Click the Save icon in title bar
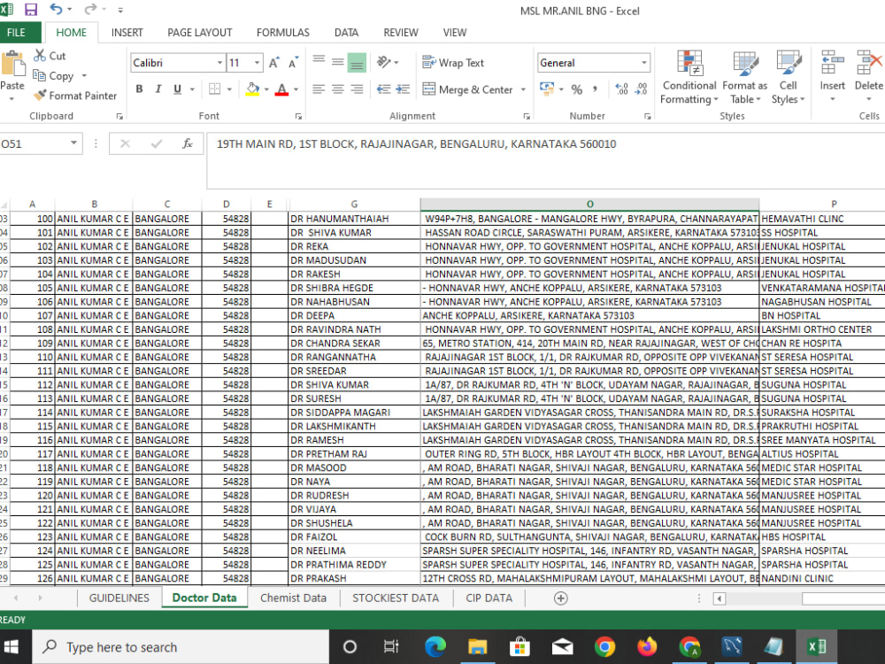The width and height of the screenshot is (885, 664). coord(30,10)
